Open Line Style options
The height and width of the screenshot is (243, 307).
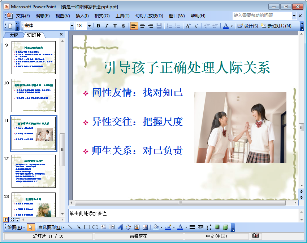(192, 227)
